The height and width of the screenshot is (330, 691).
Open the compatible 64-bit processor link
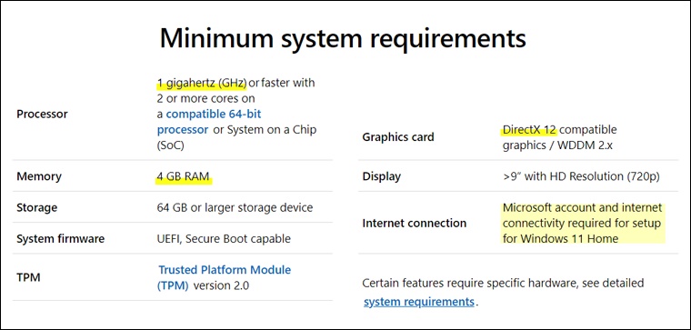click(x=209, y=122)
